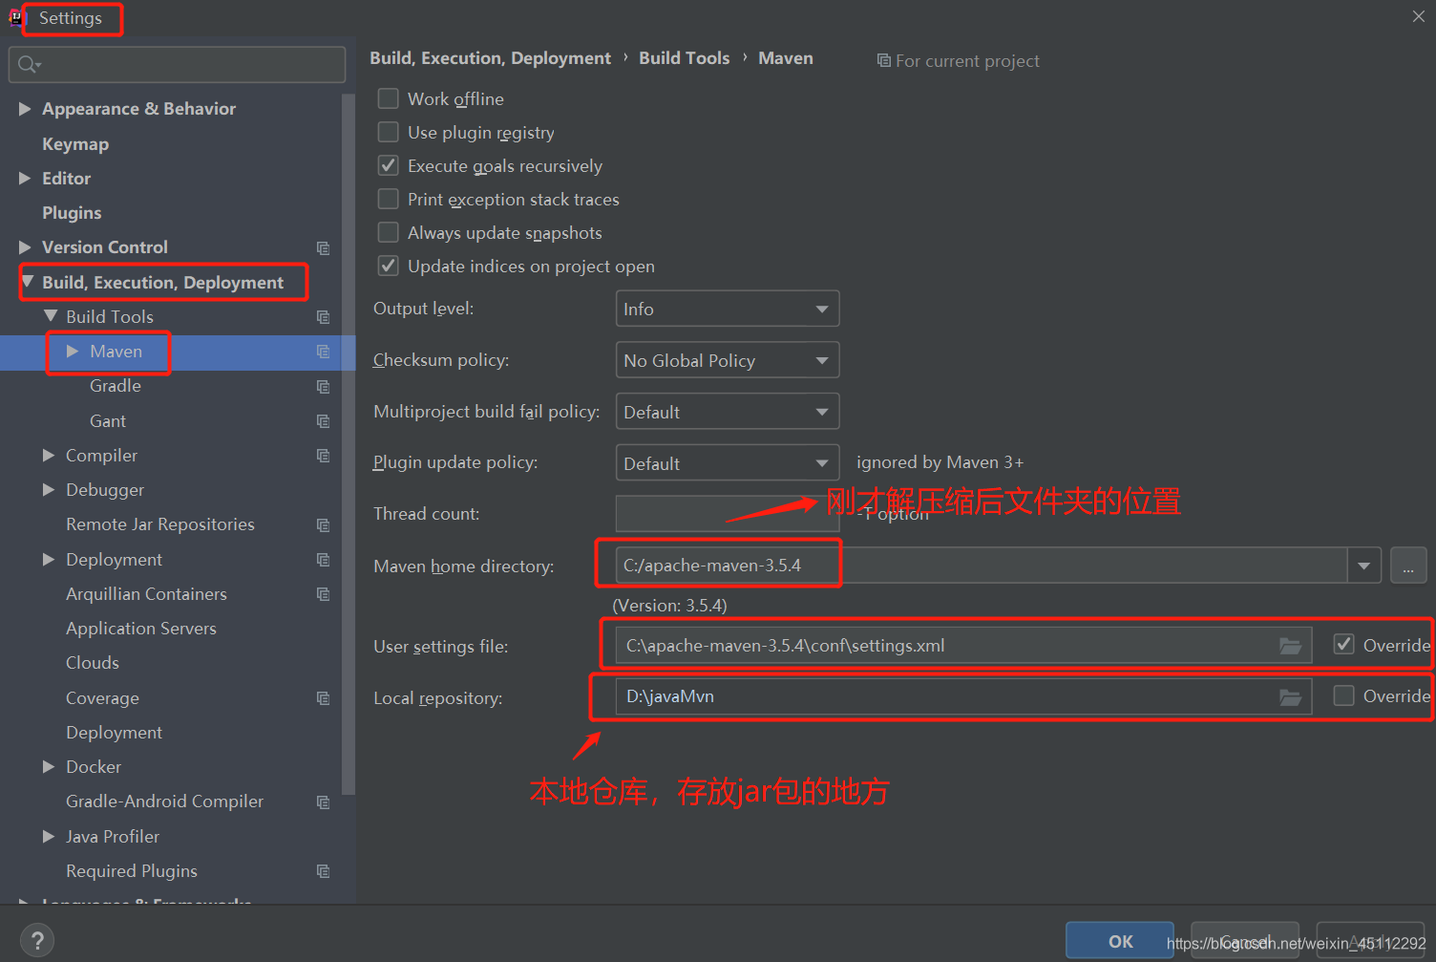Expand the Editor section
Screen dimensions: 1436x962
point(25,179)
